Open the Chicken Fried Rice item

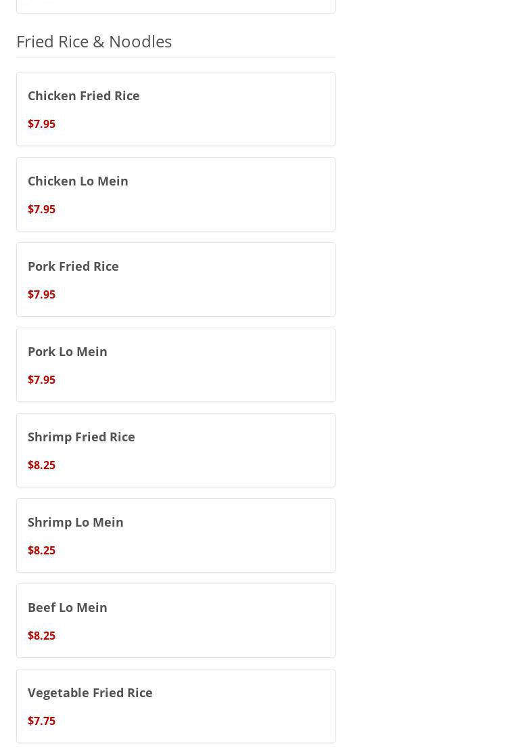pos(84,95)
